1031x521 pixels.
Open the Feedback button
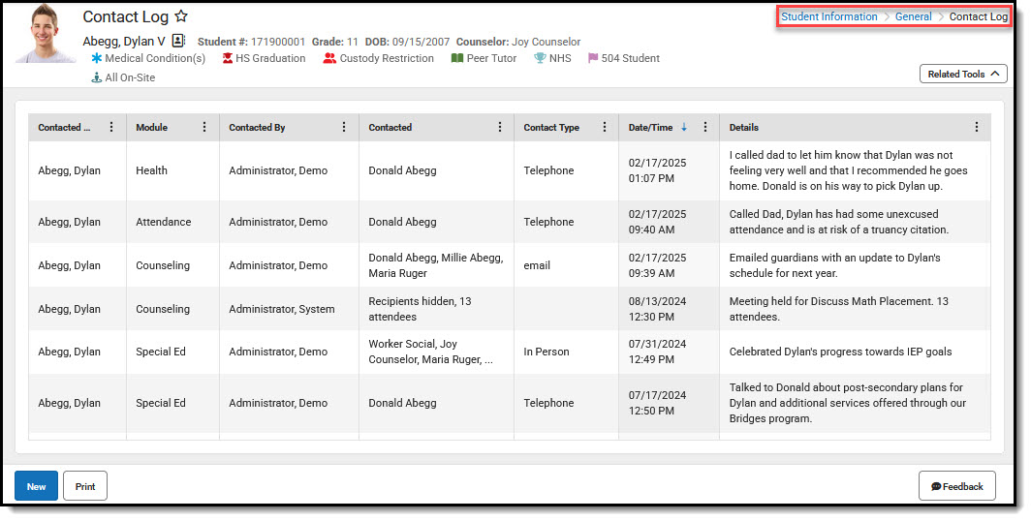click(956, 486)
